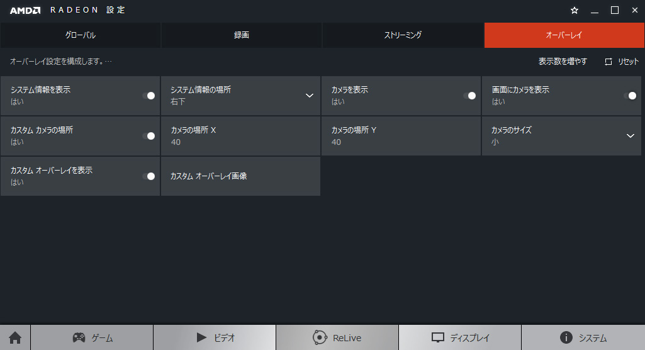Screen dimensions: 645x350
Task: Disable the カメラを表示 toggle
Action: click(x=469, y=96)
